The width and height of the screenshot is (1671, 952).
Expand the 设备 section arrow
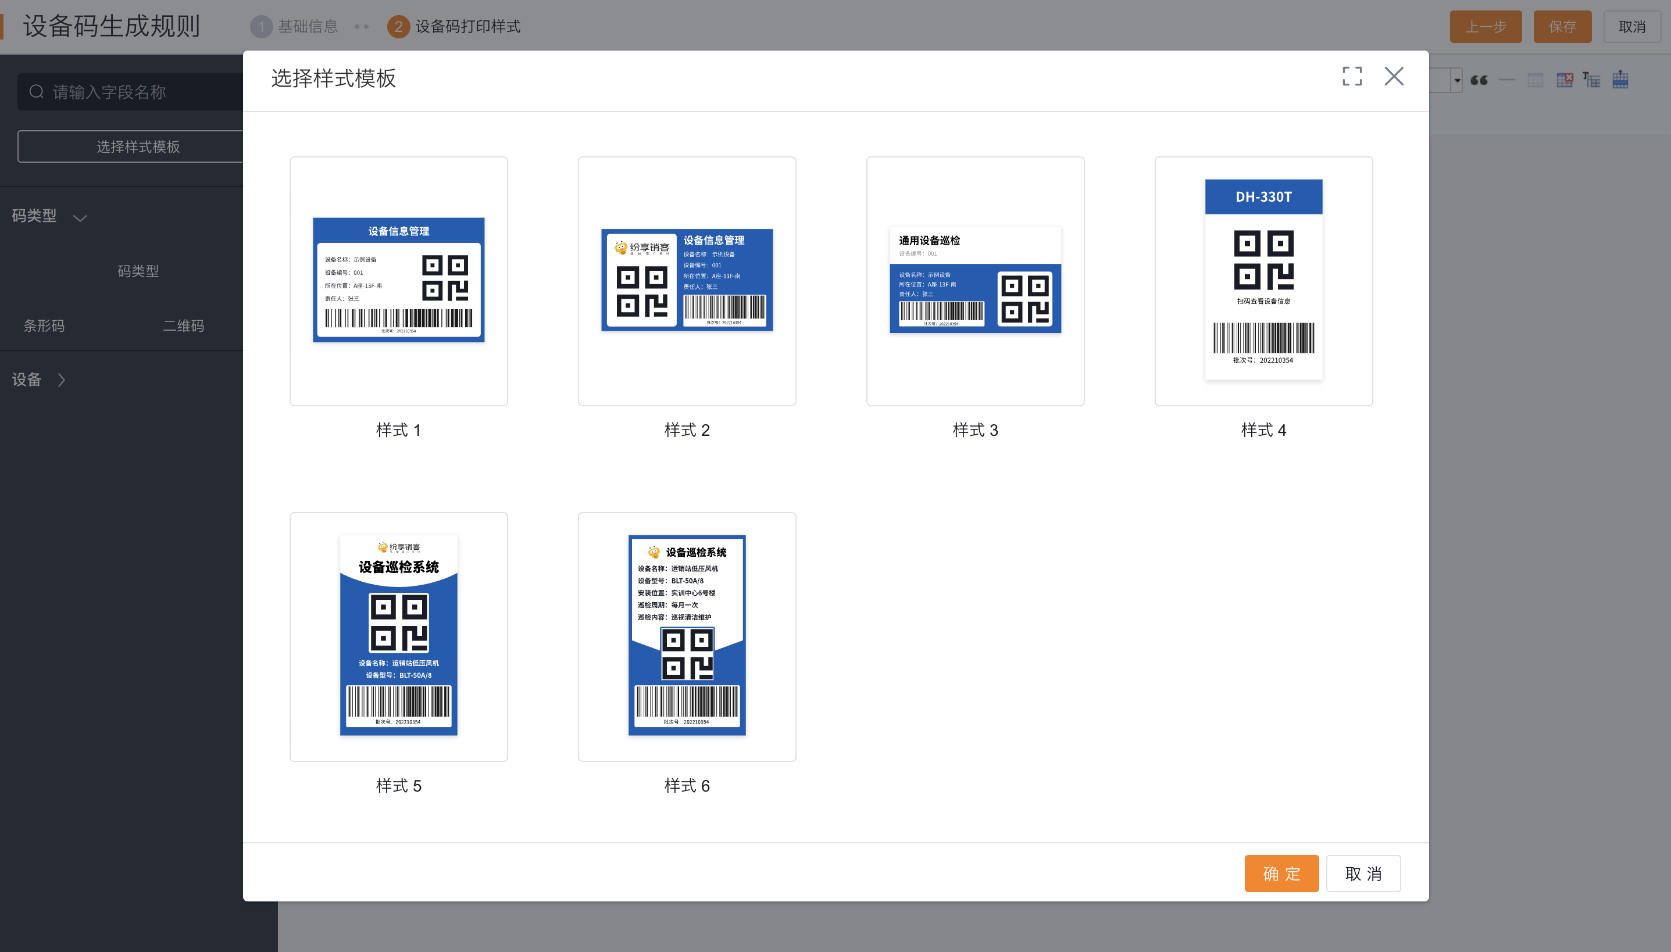click(x=62, y=380)
